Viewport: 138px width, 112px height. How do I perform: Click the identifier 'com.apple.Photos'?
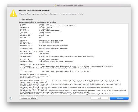[45, 28]
